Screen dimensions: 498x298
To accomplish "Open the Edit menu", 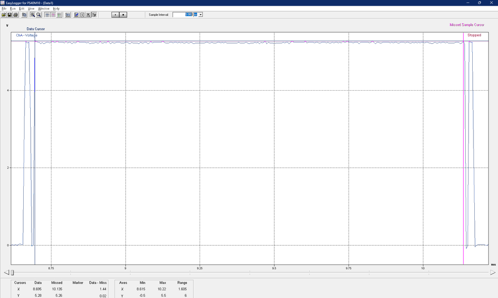I will [22, 8].
